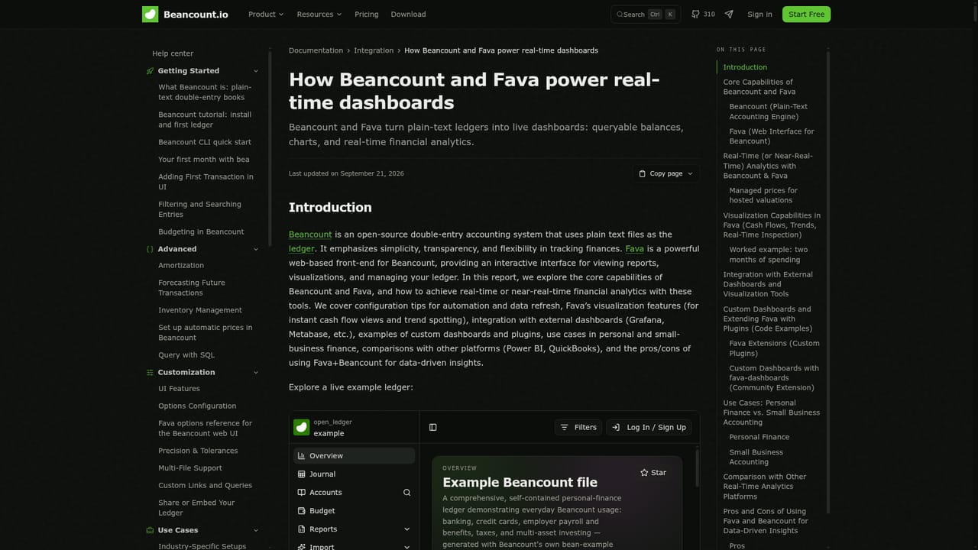978x550 pixels.
Task: Click the rocket icon beside Getting Started
Action: coord(150,71)
